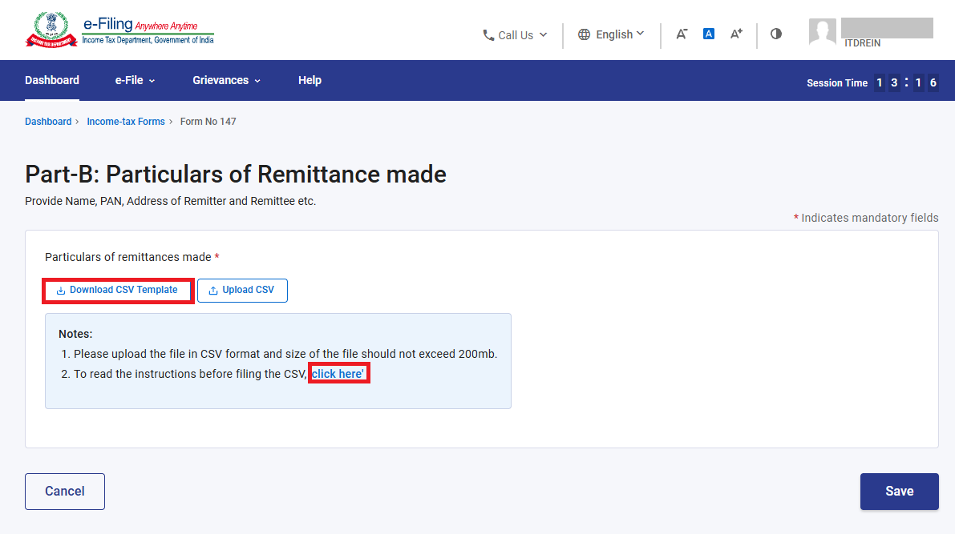Open the Help menu item
Image resolution: width=955 pixels, height=534 pixels.
(x=310, y=80)
